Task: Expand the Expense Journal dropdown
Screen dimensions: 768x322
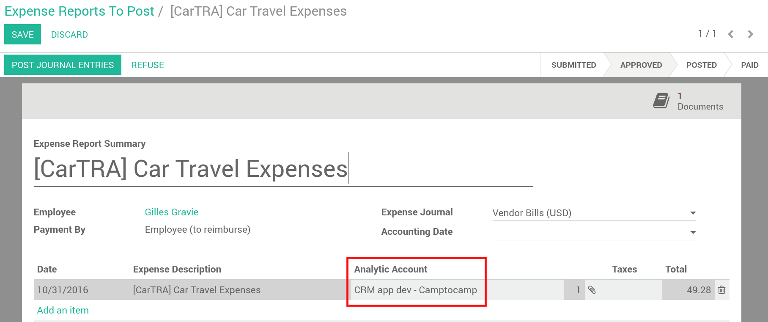Action: pyautogui.click(x=693, y=213)
